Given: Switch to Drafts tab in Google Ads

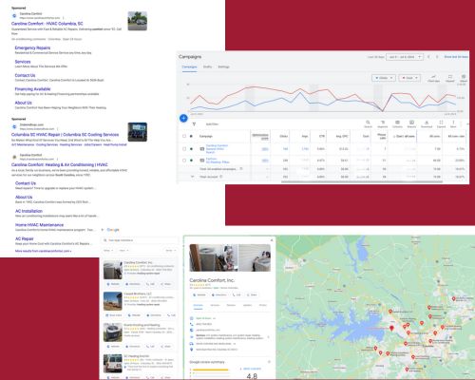Looking at the screenshot, I should 207,66.
